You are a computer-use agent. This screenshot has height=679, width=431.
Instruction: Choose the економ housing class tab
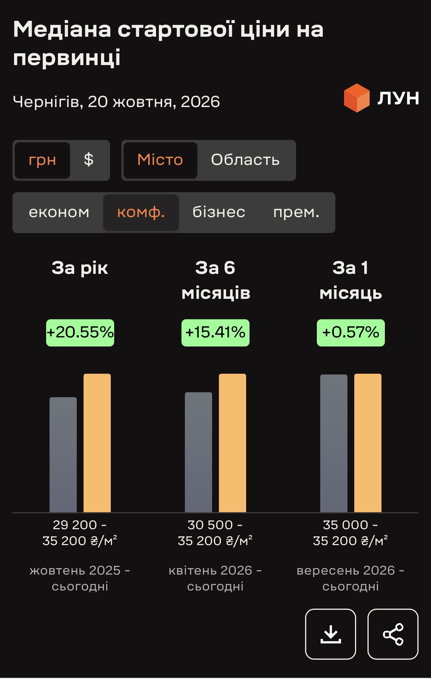coord(59,212)
